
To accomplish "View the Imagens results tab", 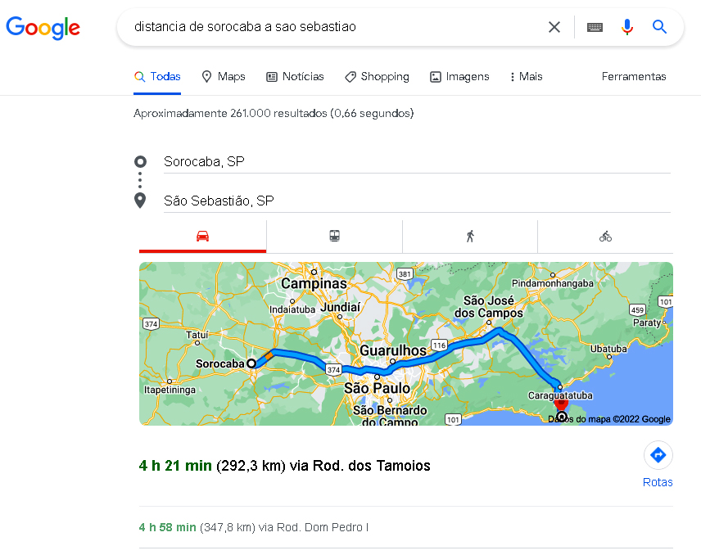I will pyautogui.click(x=459, y=76).
